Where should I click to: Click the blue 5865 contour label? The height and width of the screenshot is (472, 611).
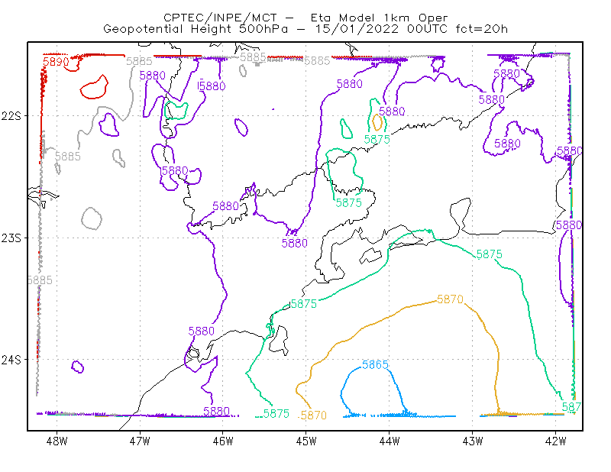pyautogui.click(x=375, y=365)
